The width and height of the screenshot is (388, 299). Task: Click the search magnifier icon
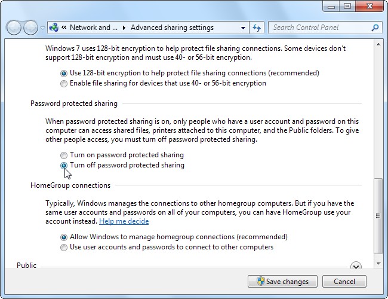click(x=375, y=28)
